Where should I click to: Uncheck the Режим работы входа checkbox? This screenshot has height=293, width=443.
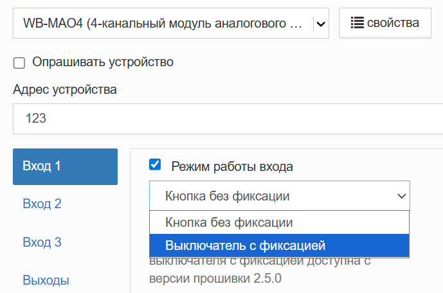click(155, 164)
